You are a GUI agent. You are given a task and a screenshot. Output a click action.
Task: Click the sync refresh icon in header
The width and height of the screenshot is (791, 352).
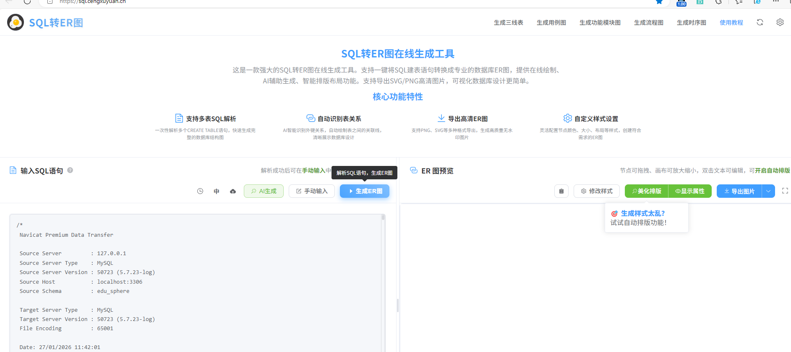(760, 22)
